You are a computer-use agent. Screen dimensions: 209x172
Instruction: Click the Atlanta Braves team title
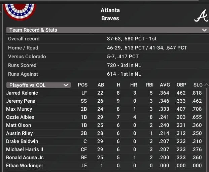[110, 14]
